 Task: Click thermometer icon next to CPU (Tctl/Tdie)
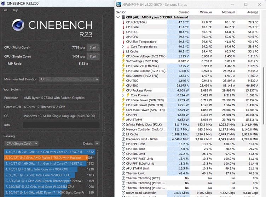coord(123,22)
